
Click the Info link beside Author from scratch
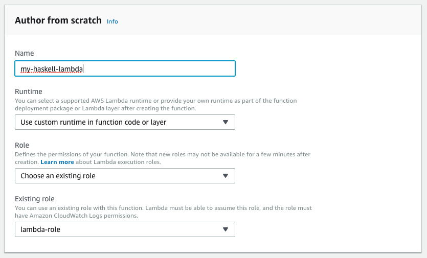[112, 21]
